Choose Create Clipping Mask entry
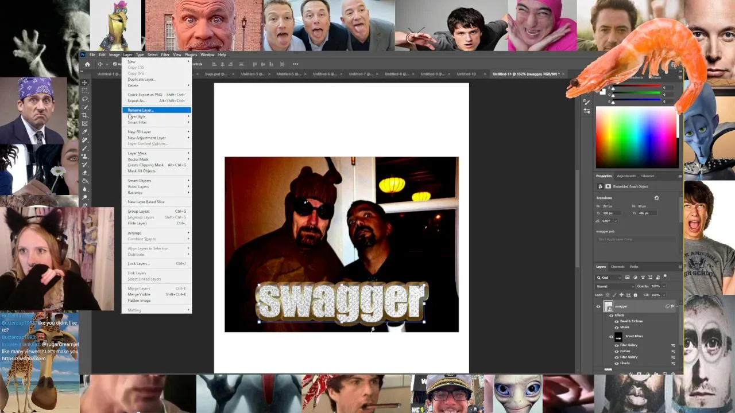This screenshot has height=413, width=735. 156,165
